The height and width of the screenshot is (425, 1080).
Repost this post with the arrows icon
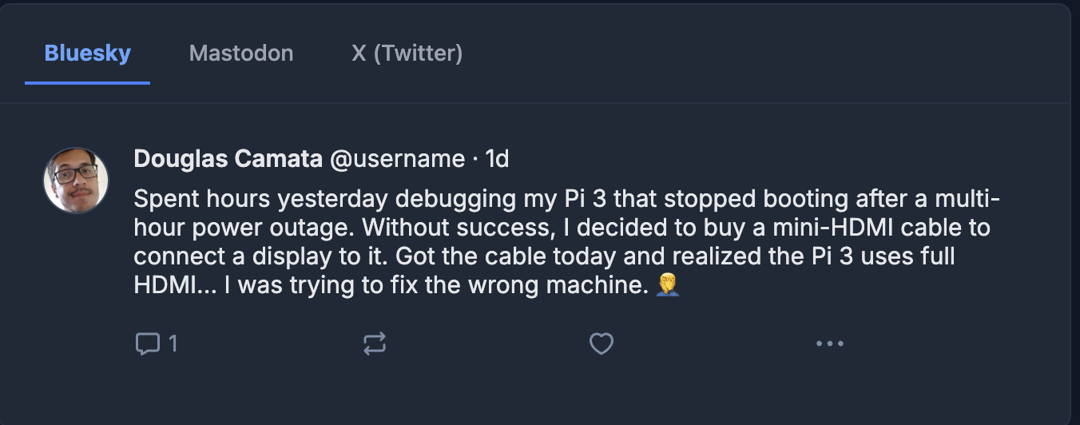point(375,344)
